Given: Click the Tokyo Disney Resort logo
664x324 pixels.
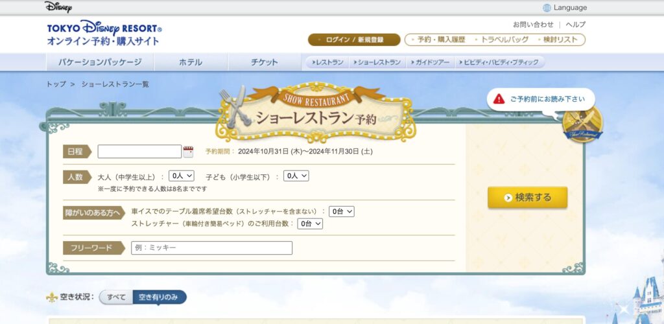Looking at the screenshot, I should point(104,33).
